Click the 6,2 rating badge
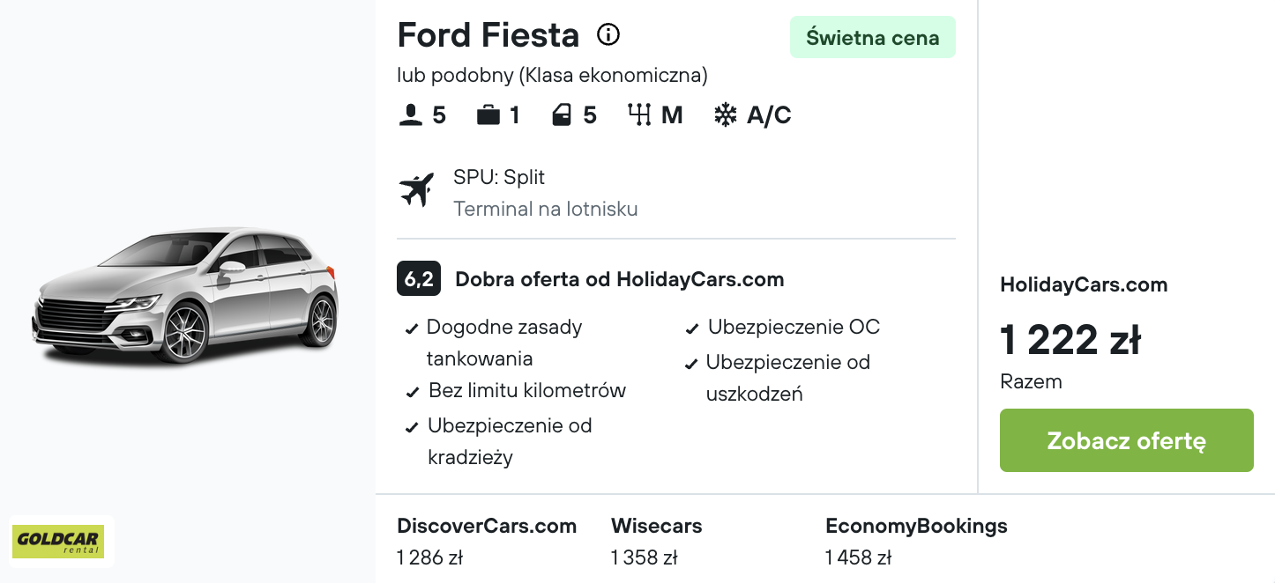 click(418, 279)
